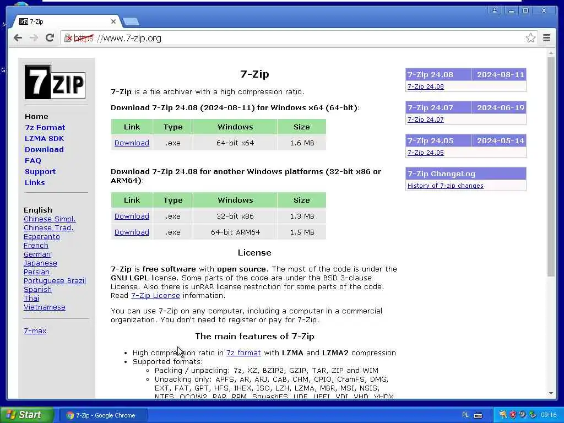Switch language to Vietnamese
This screenshot has height=423, width=564.
[45, 307]
